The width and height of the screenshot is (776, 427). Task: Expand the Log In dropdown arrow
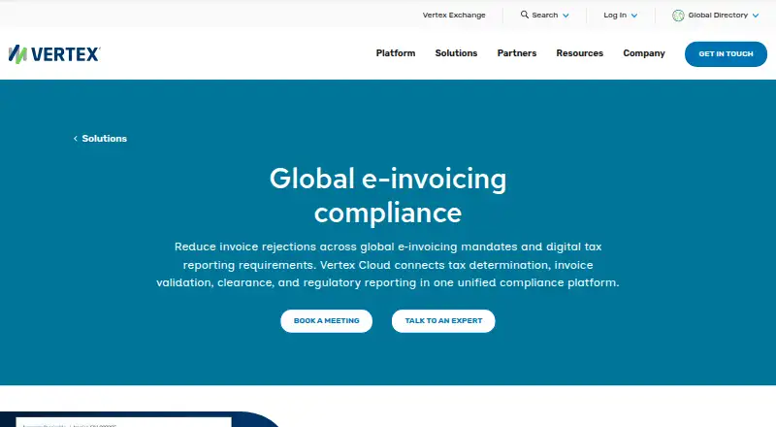click(x=634, y=16)
